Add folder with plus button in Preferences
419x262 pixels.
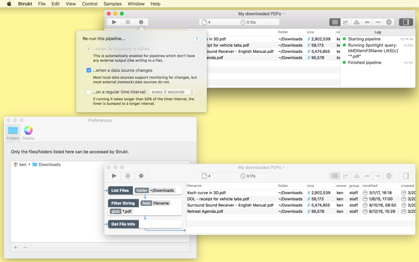pyautogui.click(x=16, y=247)
